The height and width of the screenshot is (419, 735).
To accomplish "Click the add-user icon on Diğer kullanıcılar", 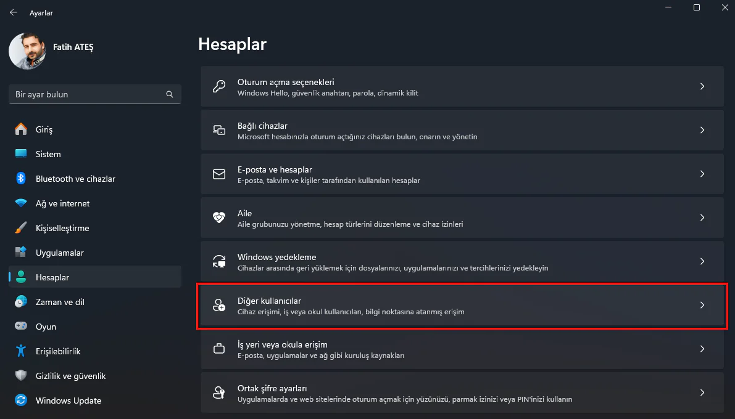I will click(219, 305).
